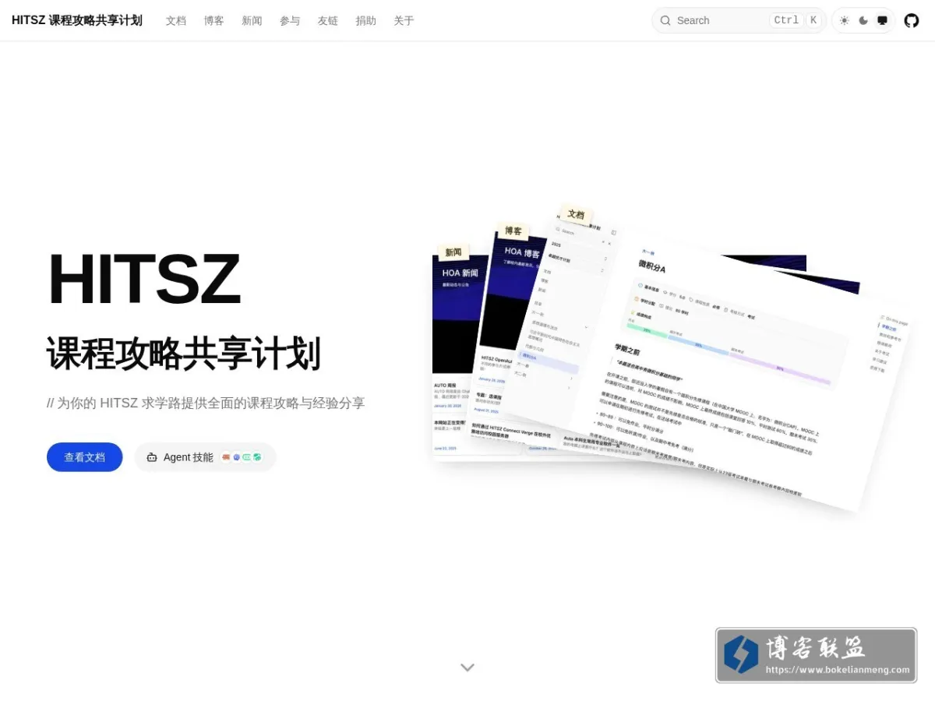Open the 关于 nav item
935x701 pixels.
[x=404, y=21]
